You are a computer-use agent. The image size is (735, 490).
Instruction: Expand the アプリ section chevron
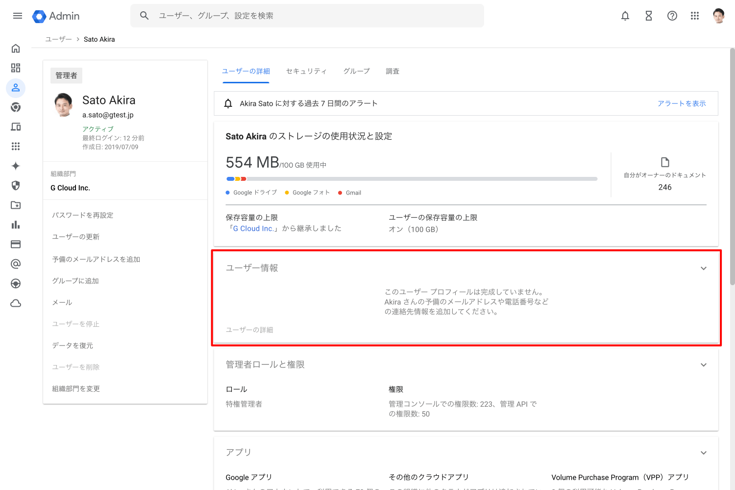(x=704, y=453)
